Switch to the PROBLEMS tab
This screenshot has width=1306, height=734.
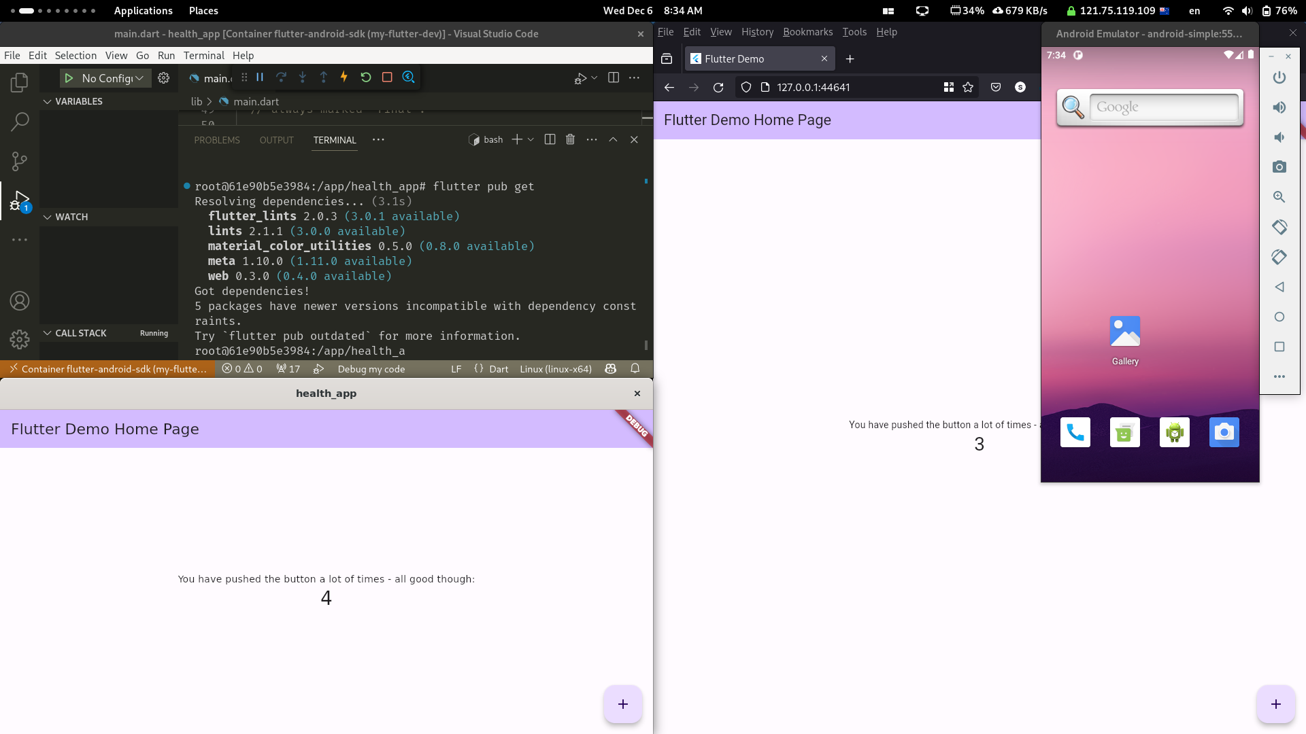tap(217, 140)
